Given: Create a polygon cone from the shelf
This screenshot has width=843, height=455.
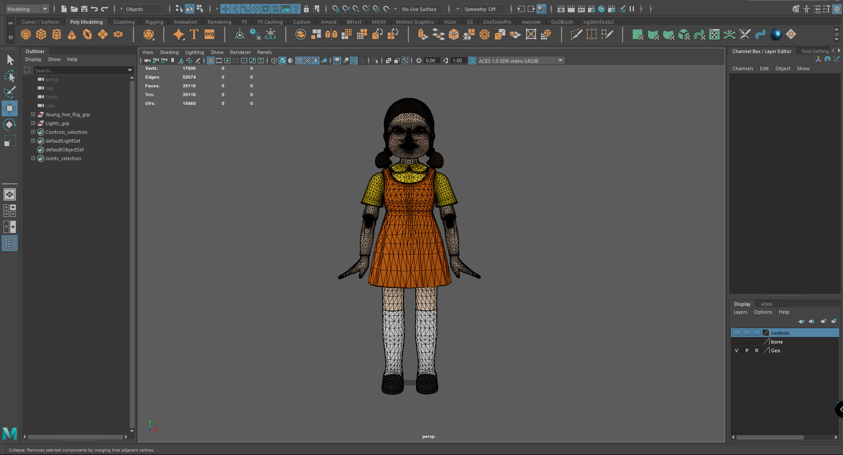Looking at the screenshot, I should tap(72, 34).
